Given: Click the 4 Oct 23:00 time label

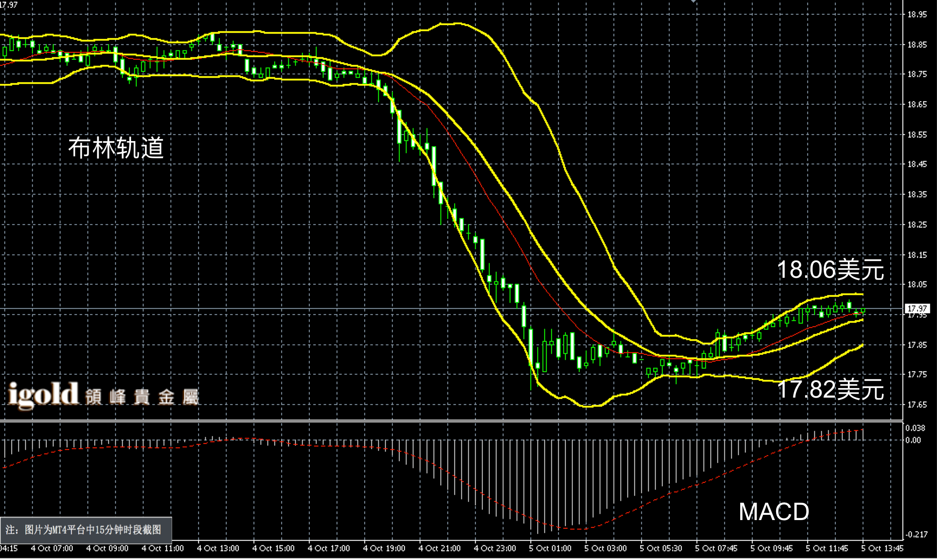Looking at the screenshot, I should pyautogui.click(x=495, y=549).
